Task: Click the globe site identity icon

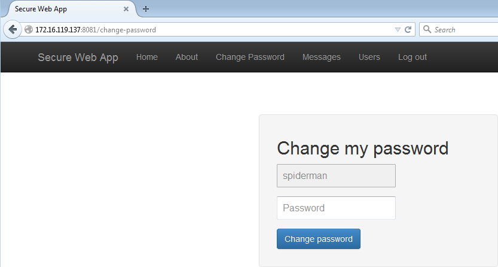Action: [29, 29]
